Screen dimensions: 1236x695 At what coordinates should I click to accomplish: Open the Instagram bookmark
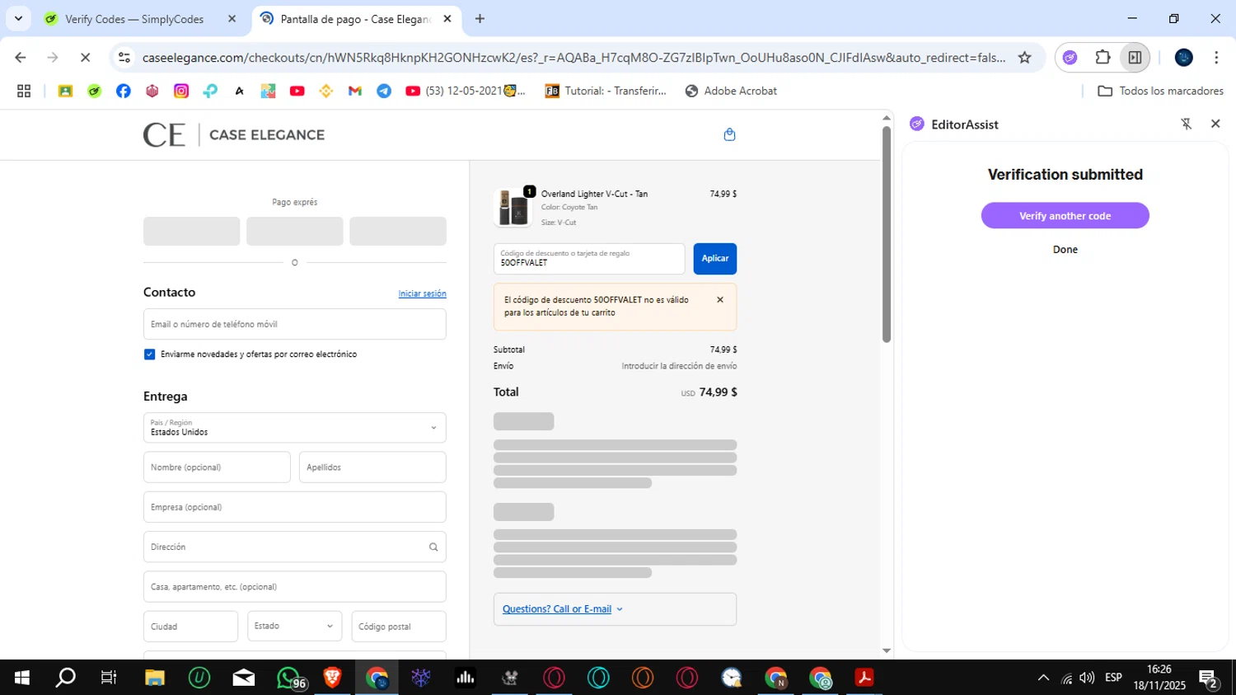point(181,91)
